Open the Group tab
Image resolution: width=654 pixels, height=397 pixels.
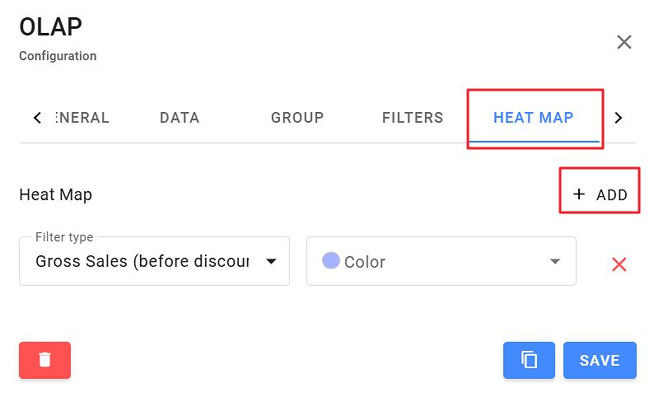(x=297, y=118)
